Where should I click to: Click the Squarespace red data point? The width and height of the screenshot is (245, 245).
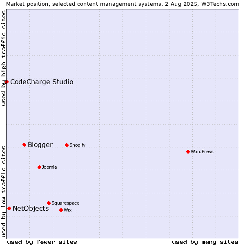49,203
